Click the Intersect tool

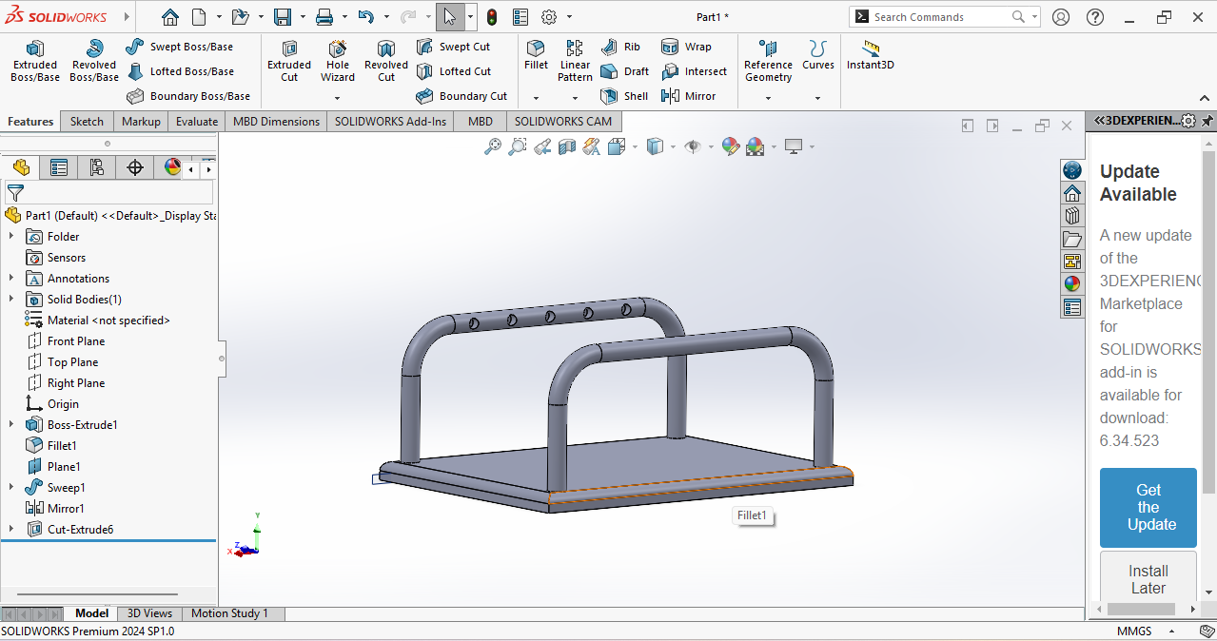point(694,71)
